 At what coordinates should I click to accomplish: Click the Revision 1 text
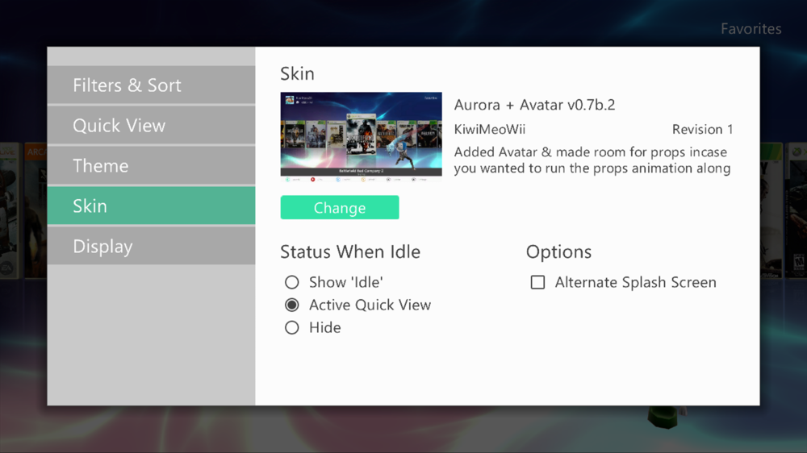(x=703, y=129)
